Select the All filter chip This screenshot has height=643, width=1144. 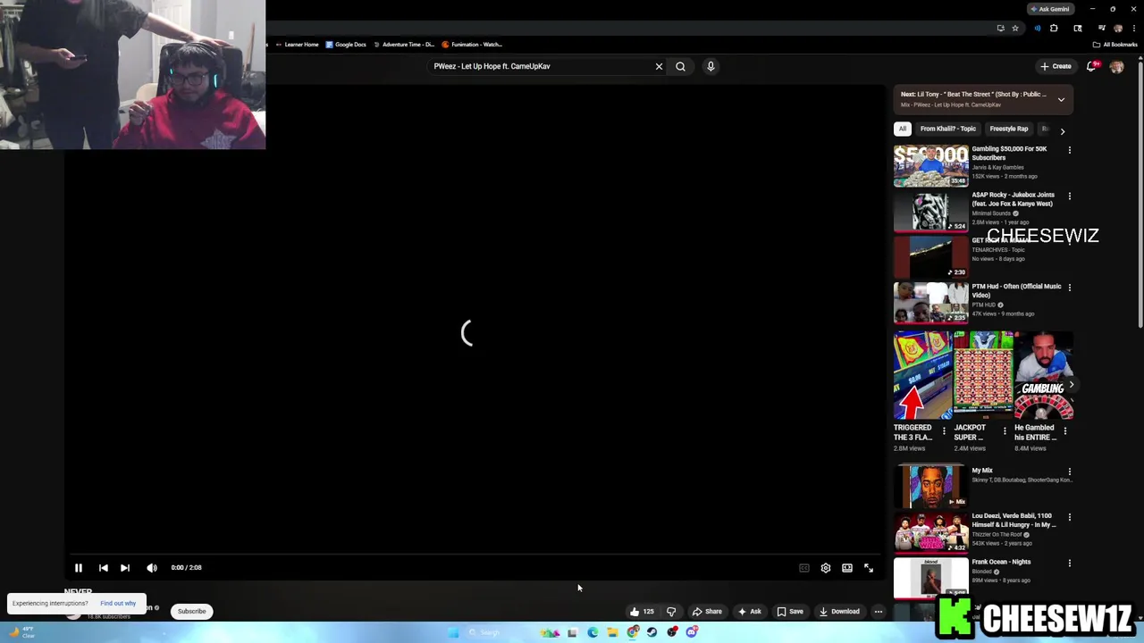[903, 129]
